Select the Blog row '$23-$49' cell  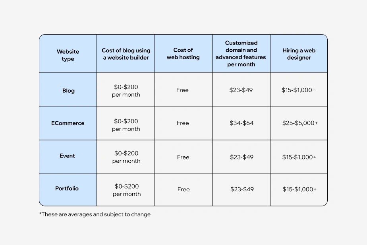coord(241,90)
